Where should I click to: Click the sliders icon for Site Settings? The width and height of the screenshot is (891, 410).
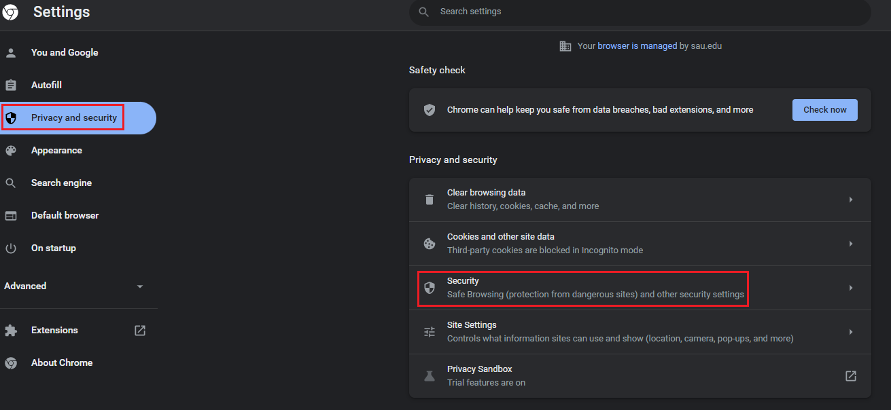click(x=430, y=332)
